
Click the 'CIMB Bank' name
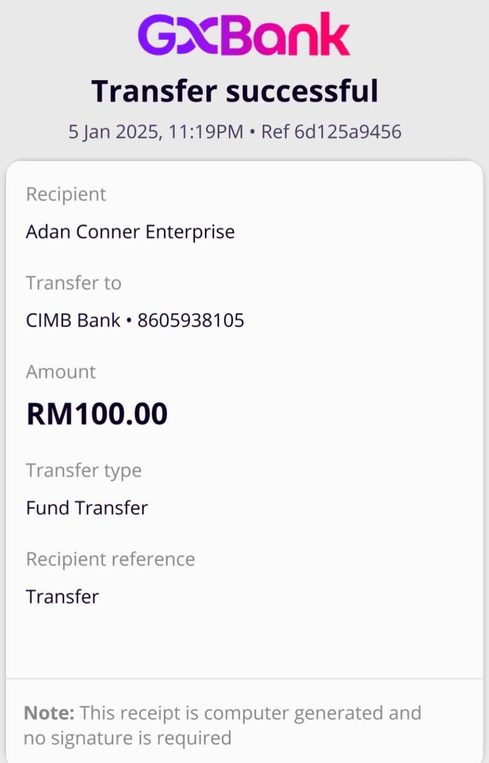point(73,320)
